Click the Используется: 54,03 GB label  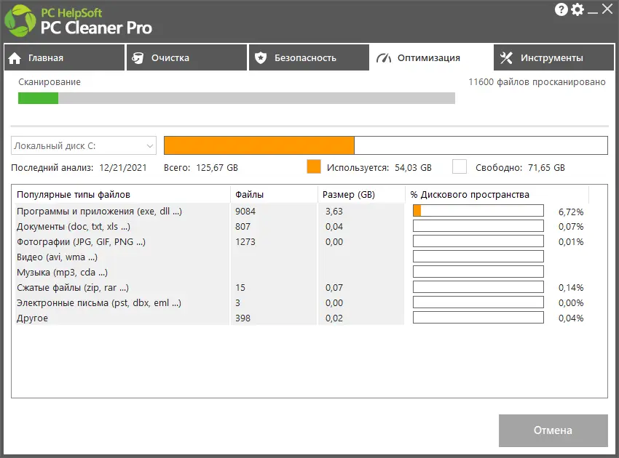coord(379,167)
